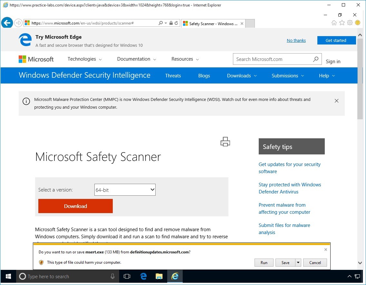Viewport: 366px width, 285px height.
Task: Open File Explorer from the taskbar
Action: click(x=159, y=276)
